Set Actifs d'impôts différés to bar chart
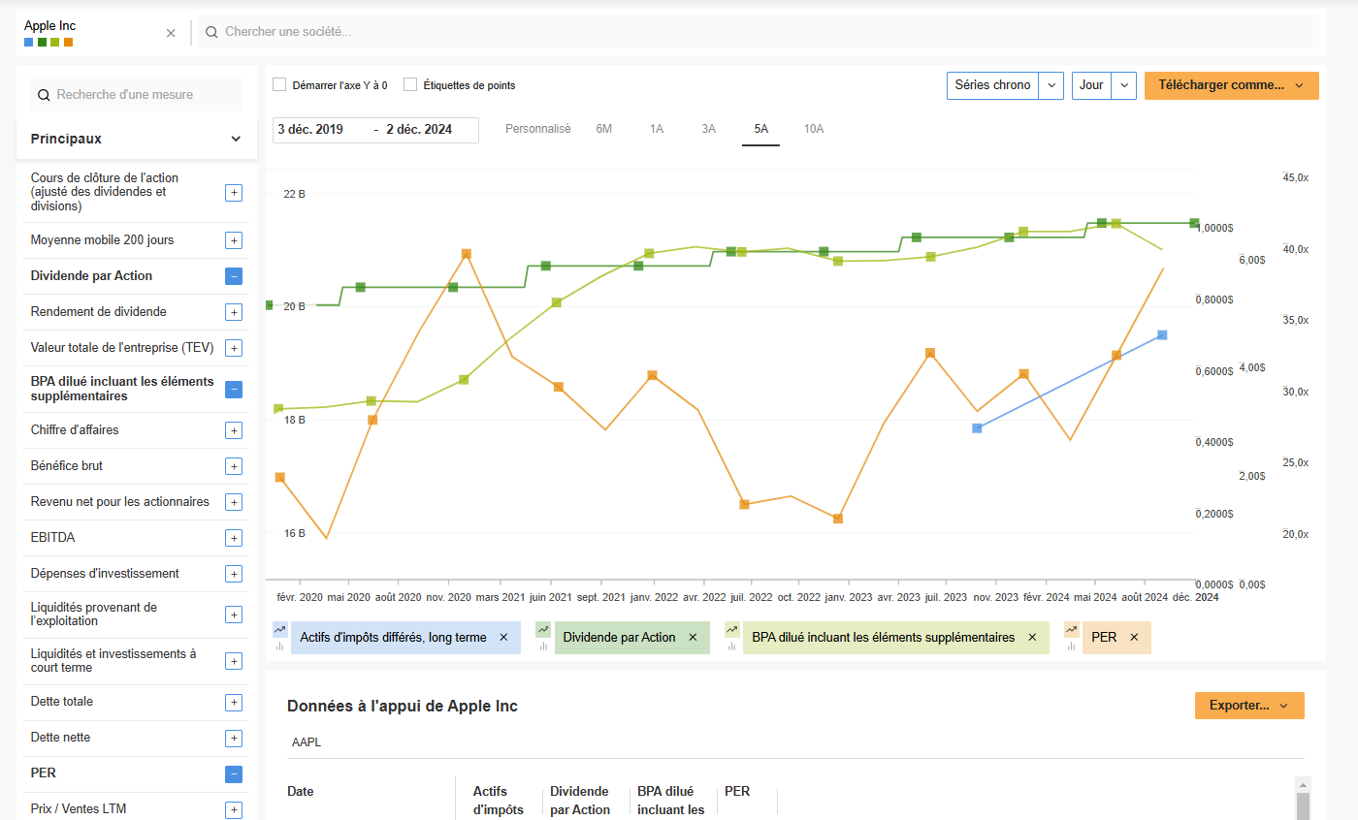 (280, 646)
